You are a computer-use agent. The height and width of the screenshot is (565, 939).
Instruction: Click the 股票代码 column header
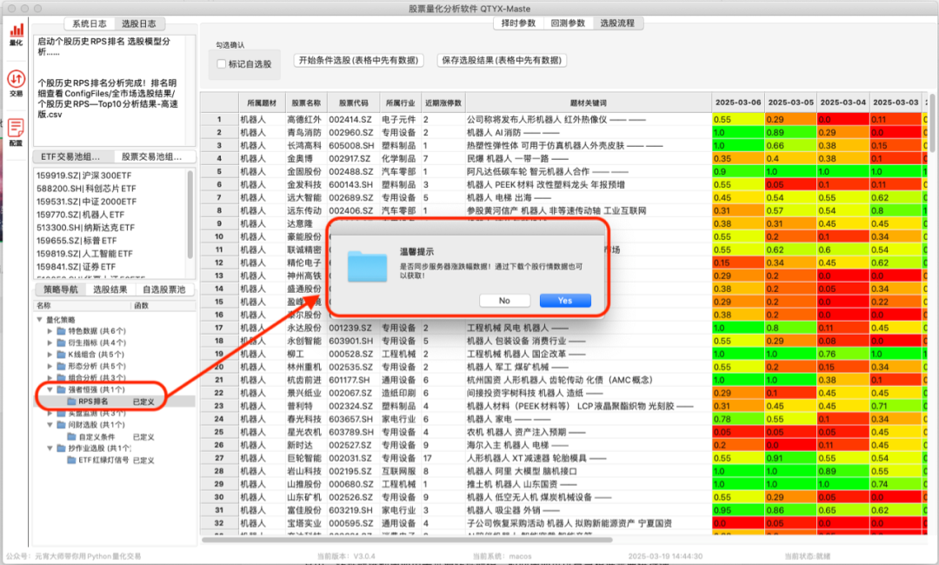click(353, 103)
